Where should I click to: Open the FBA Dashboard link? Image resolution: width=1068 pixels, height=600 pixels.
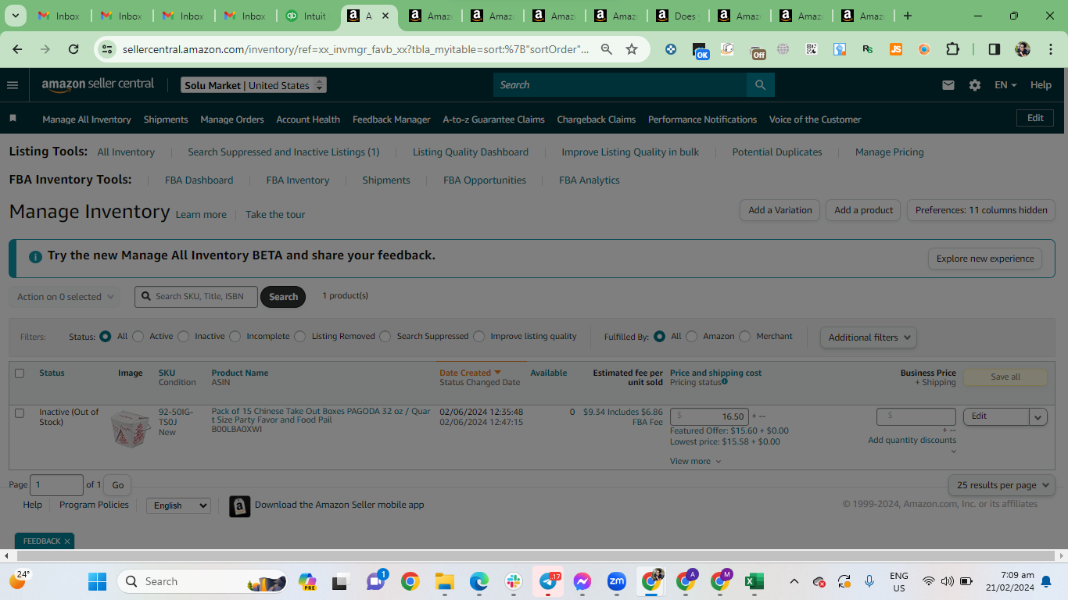pos(199,180)
